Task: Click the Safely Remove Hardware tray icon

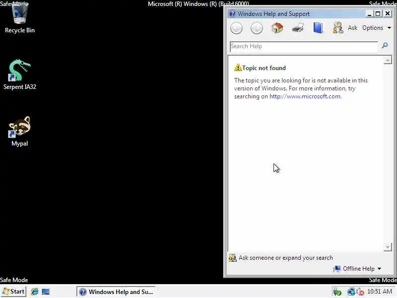Action: 337,292
